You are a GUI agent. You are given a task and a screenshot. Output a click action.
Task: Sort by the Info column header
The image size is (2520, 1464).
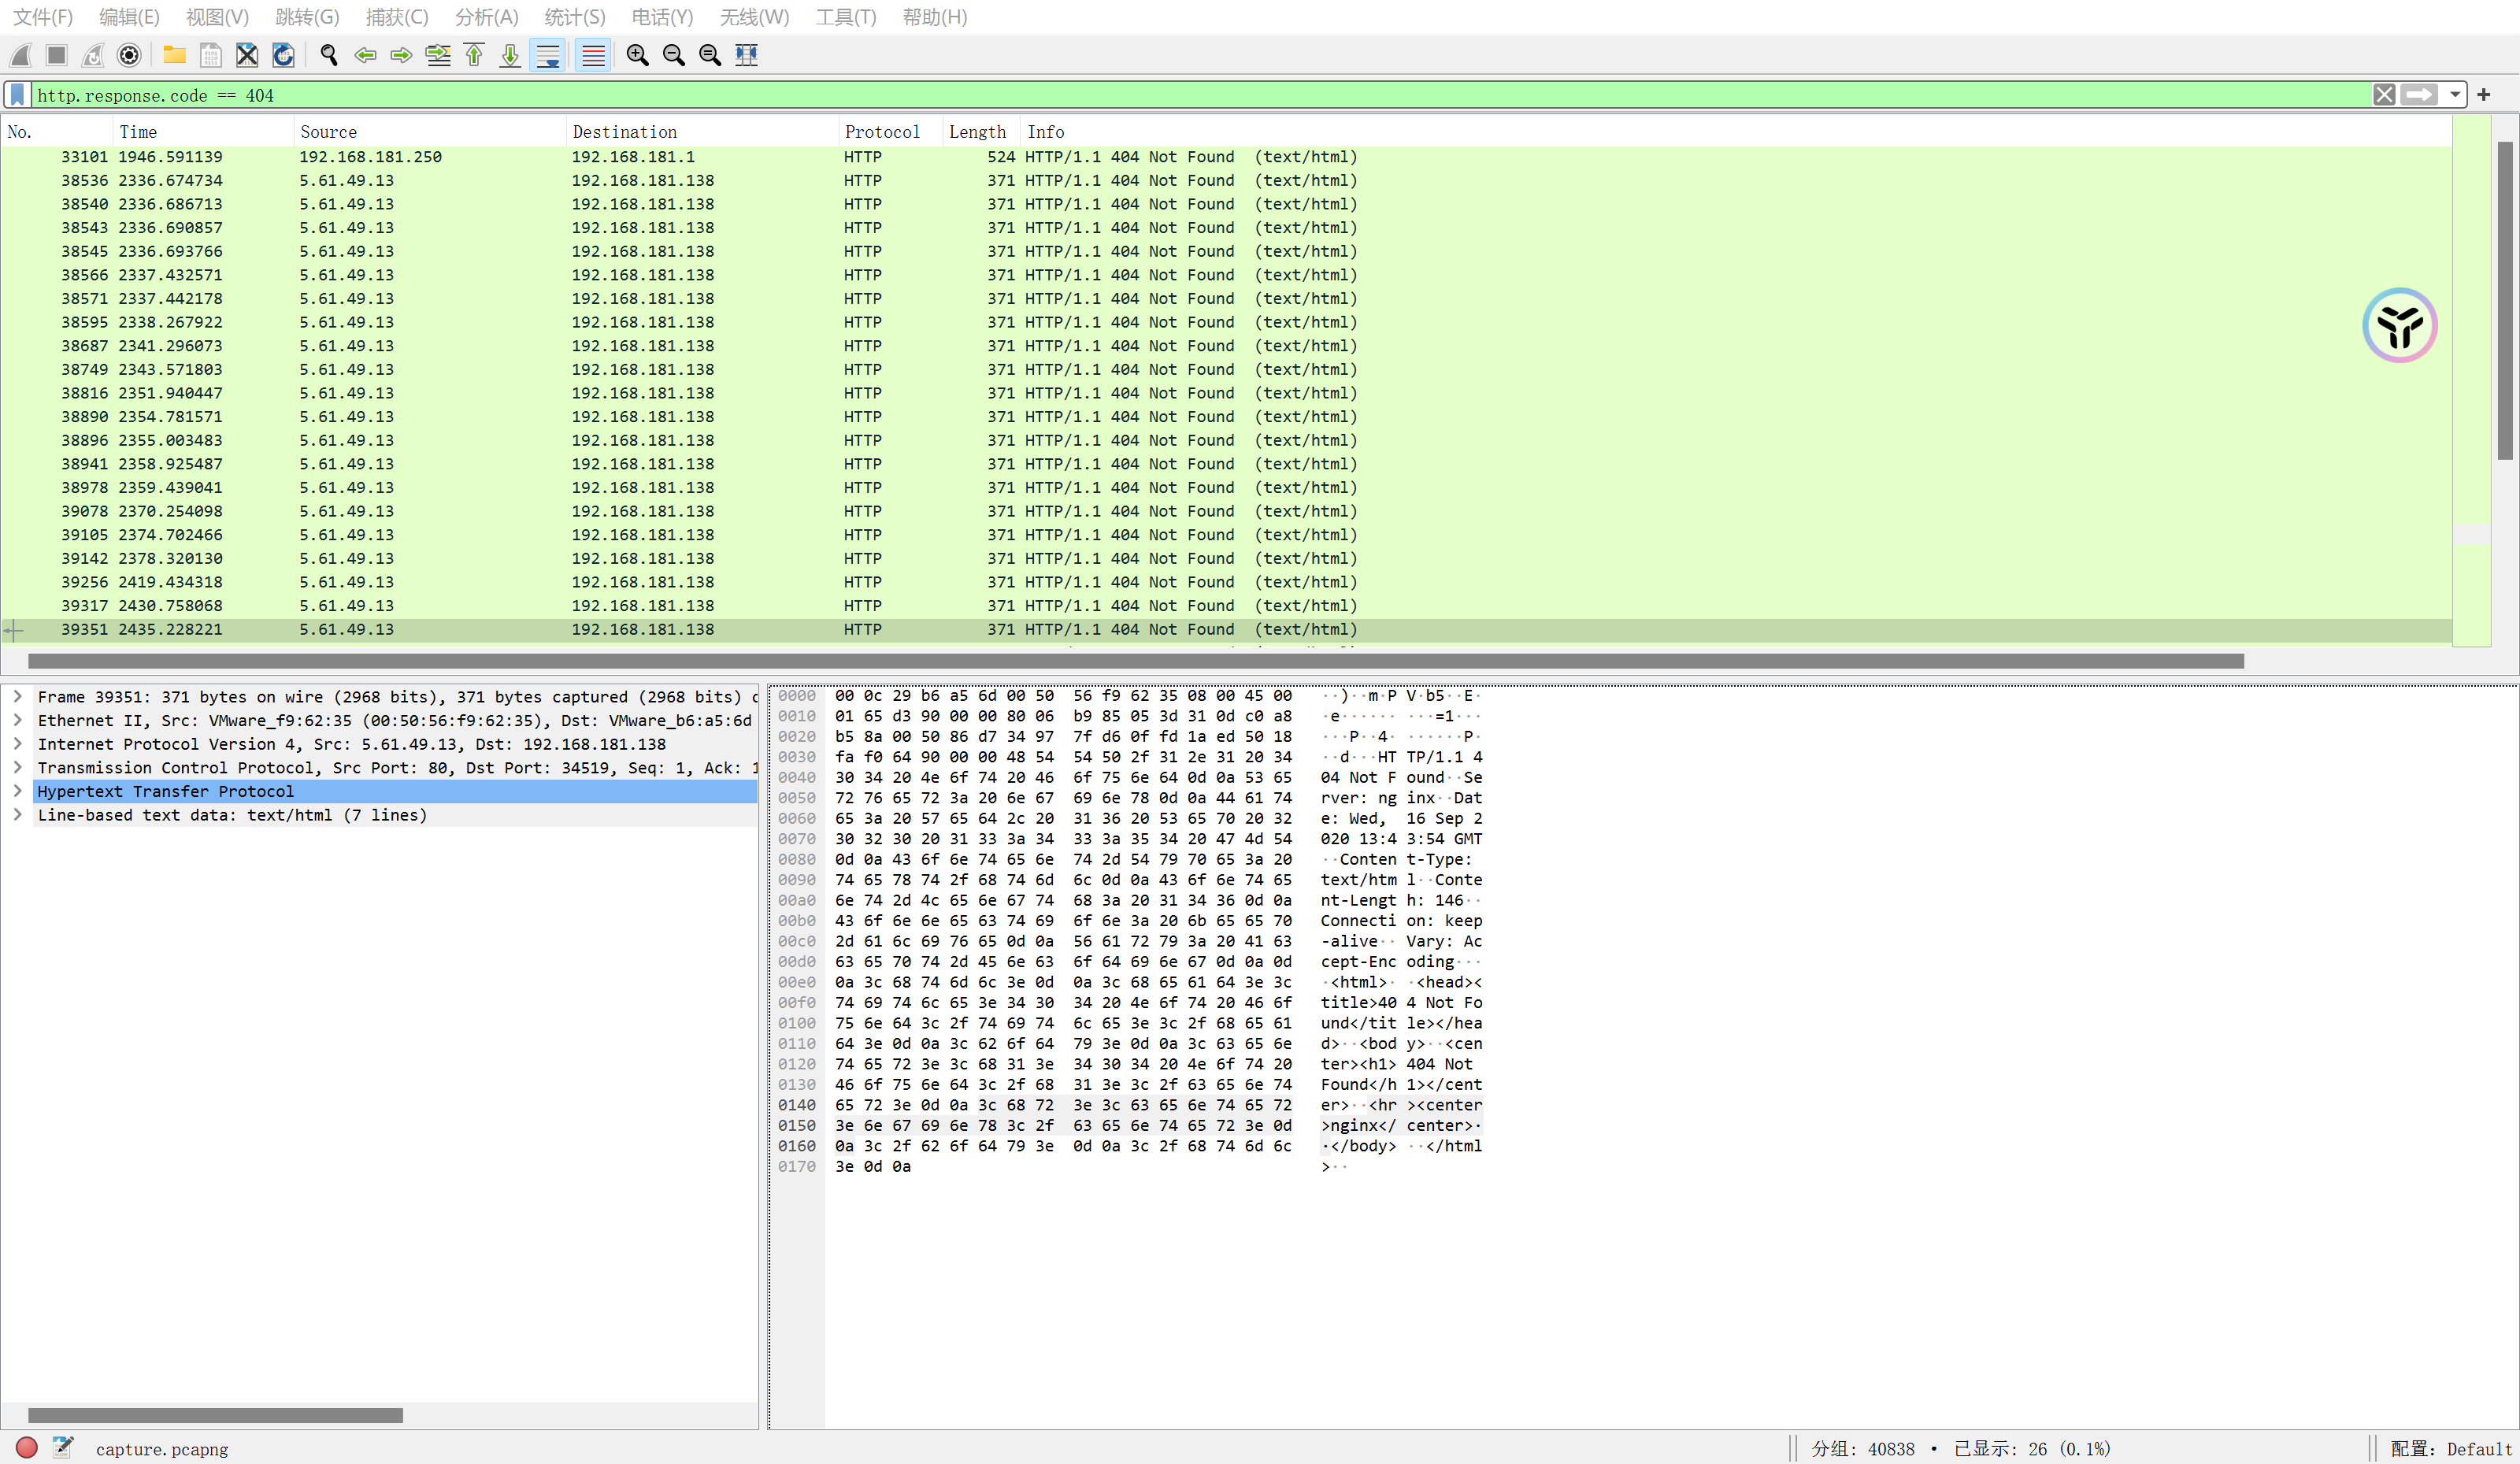1736,132
